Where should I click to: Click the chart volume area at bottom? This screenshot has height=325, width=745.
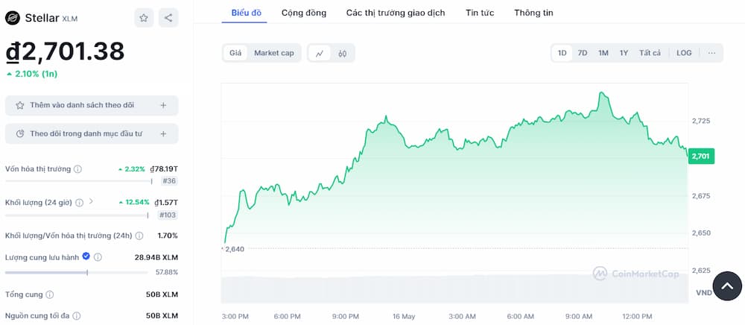454,289
